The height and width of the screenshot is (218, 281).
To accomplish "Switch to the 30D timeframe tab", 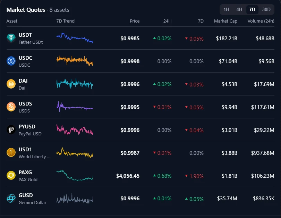I will tap(266, 9).
